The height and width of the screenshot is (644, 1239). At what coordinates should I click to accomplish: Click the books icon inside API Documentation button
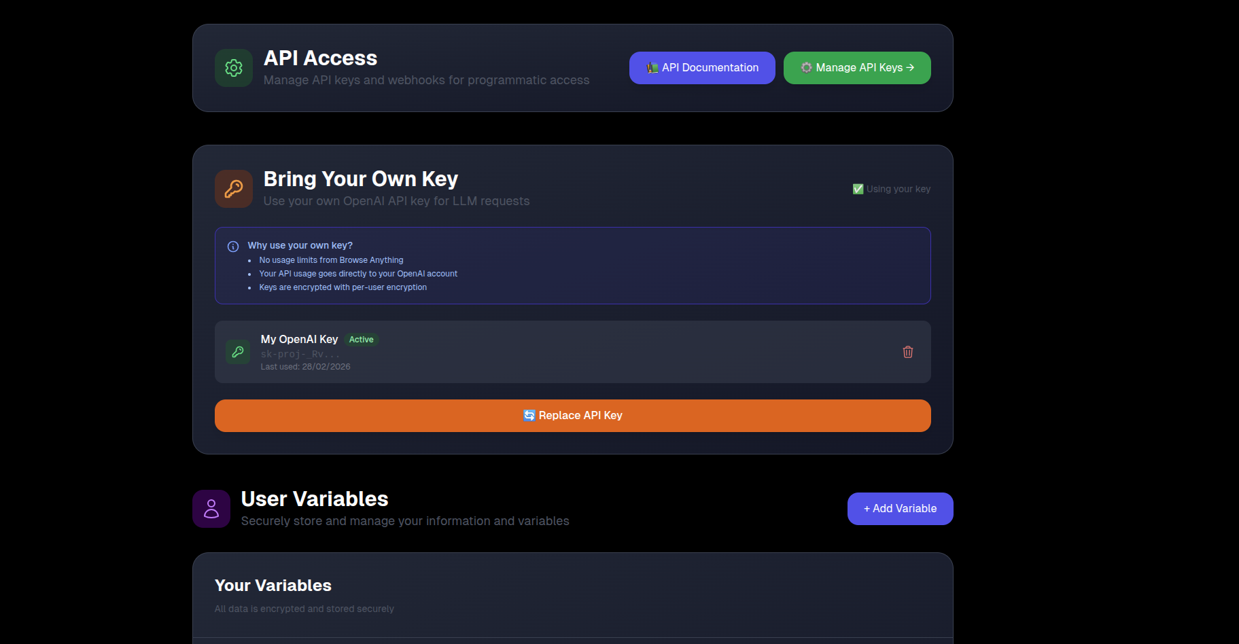(x=652, y=67)
